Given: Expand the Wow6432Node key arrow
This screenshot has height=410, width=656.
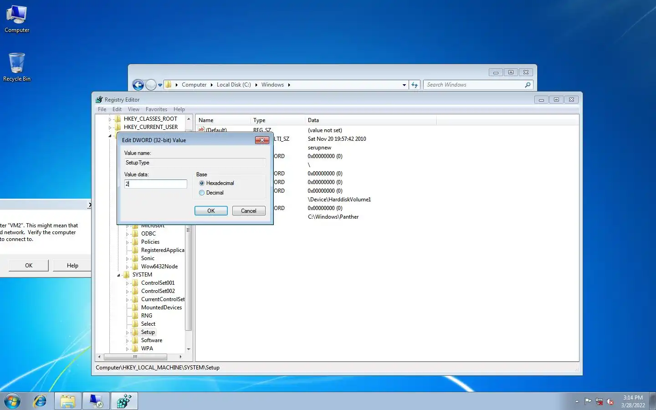Looking at the screenshot, I should click(127, 267).
